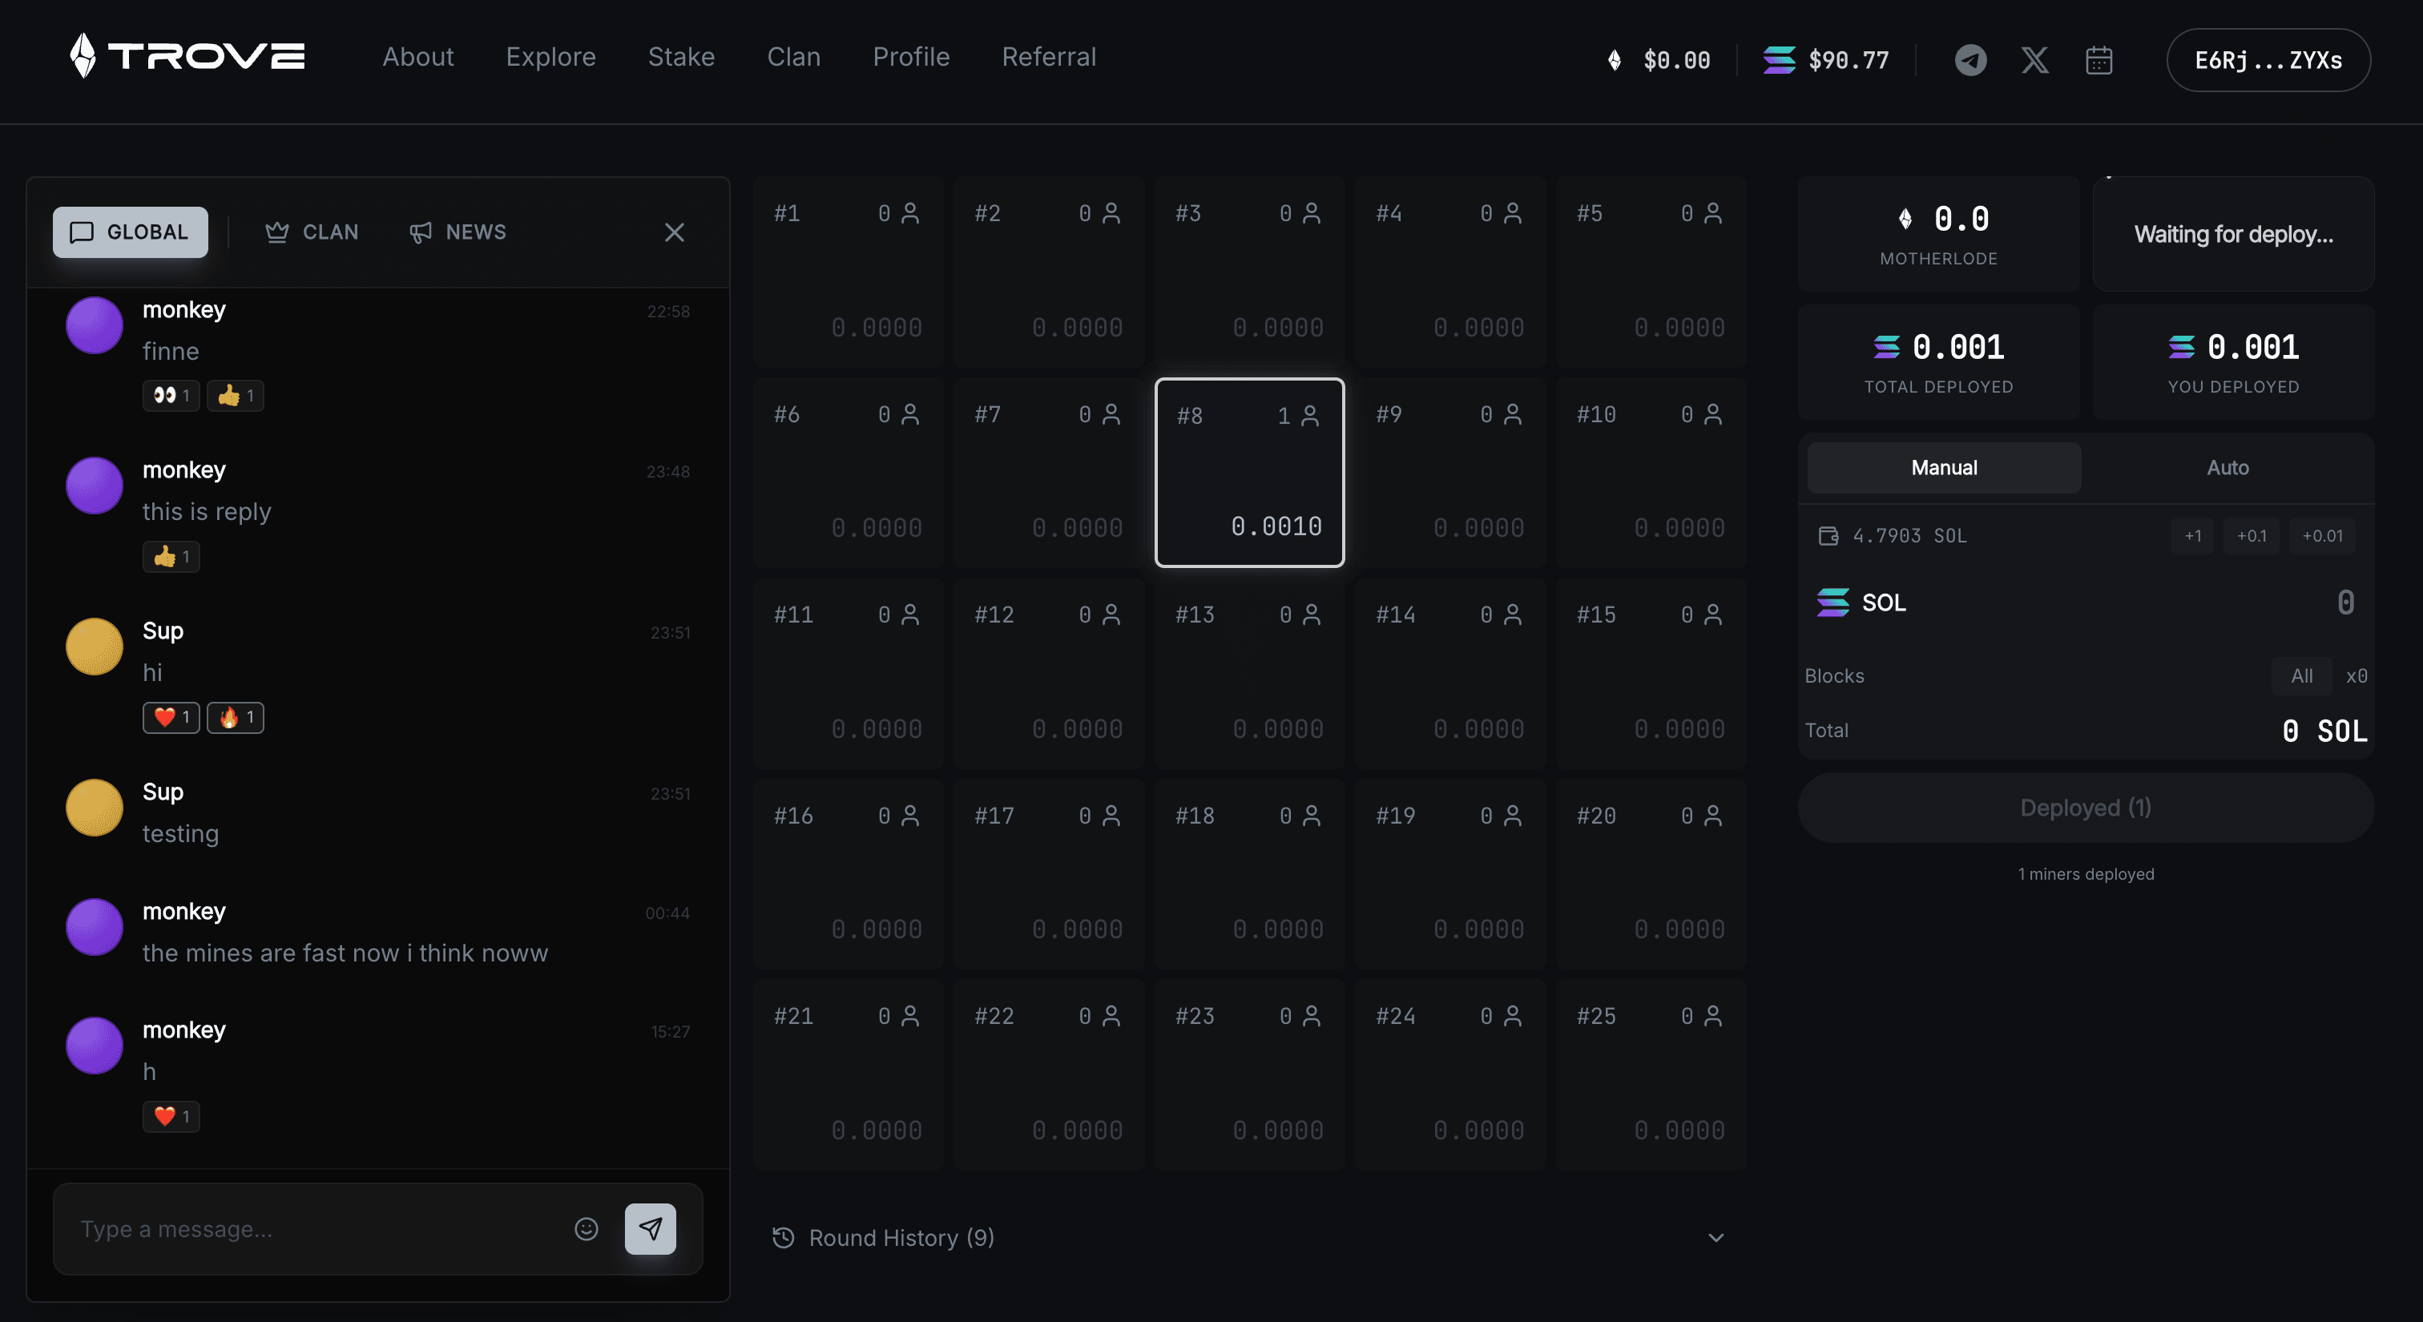Click Sup's avatar on 'hi' message
Image resolution: width=2423 pixels, height=1322 pixels.
pyautogui.click(x=94, y=647)
